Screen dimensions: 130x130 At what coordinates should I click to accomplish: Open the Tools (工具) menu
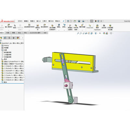pos(45,21)
